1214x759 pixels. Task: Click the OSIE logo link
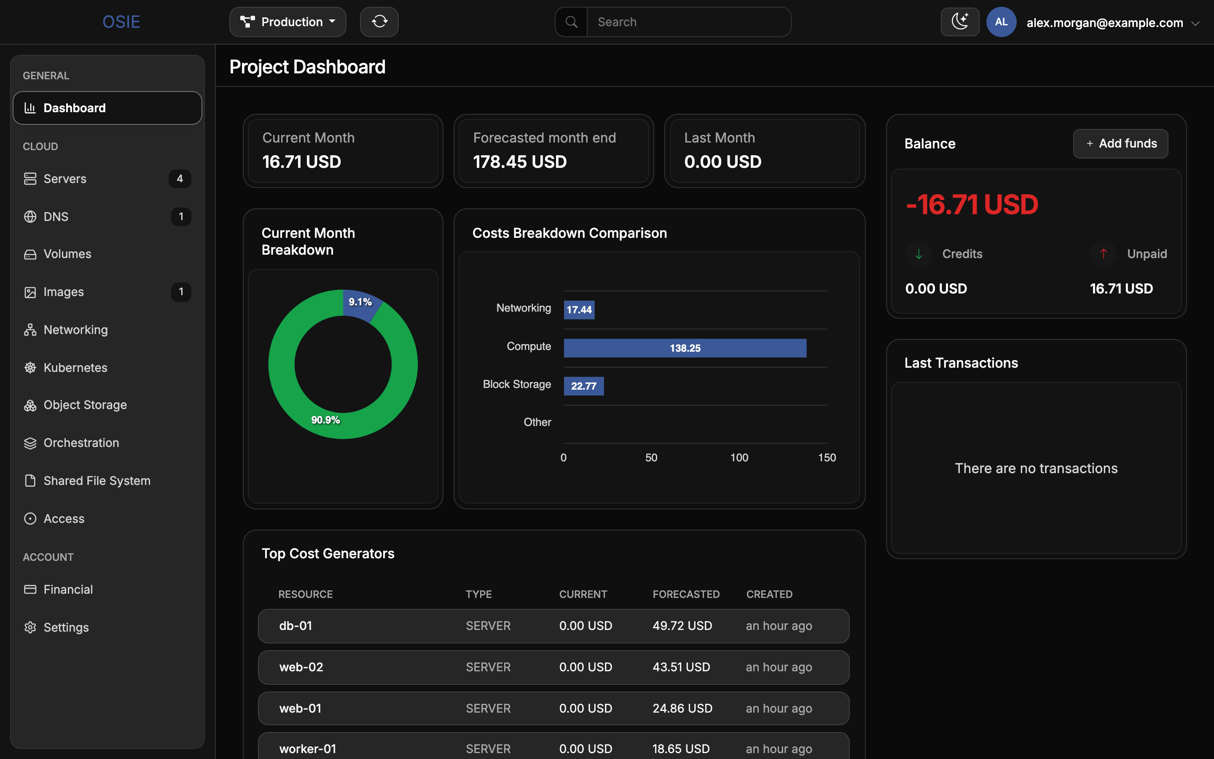click(x=121, y=22)
